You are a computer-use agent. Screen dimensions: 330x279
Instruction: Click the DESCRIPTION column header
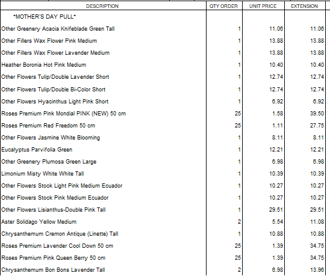(102, 6)
